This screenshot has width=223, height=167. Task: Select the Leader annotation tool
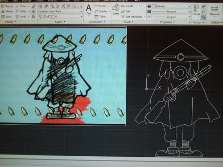click(101, 11)
